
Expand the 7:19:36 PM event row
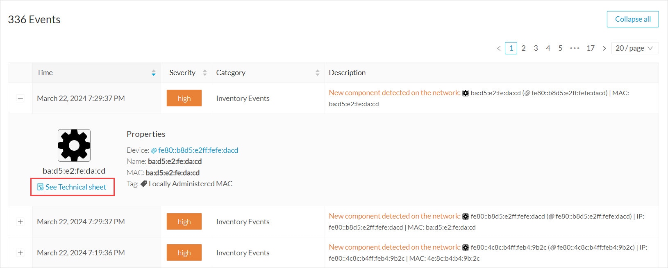(20, 253)
